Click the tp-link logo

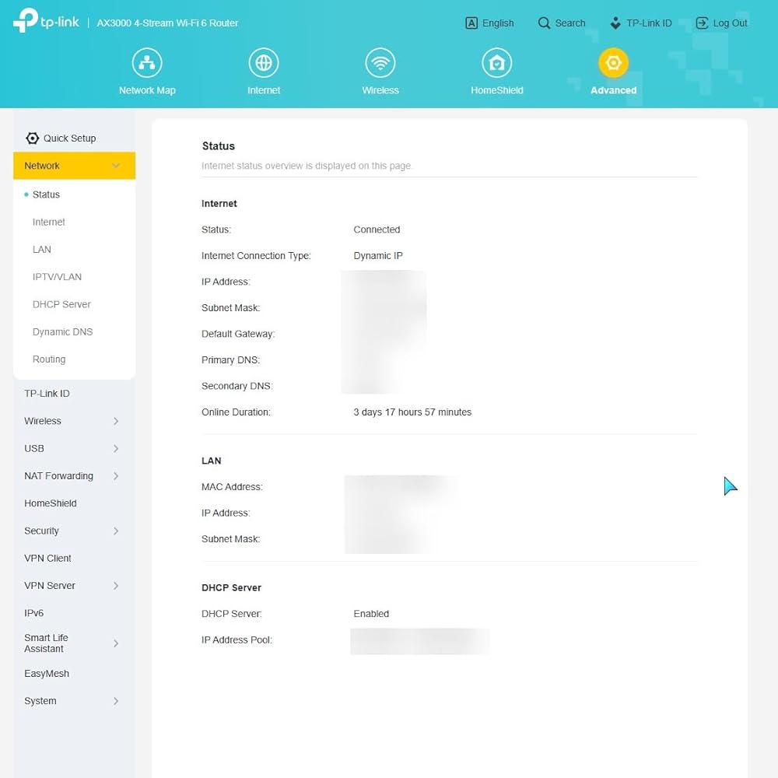click(x=45, y=21)
